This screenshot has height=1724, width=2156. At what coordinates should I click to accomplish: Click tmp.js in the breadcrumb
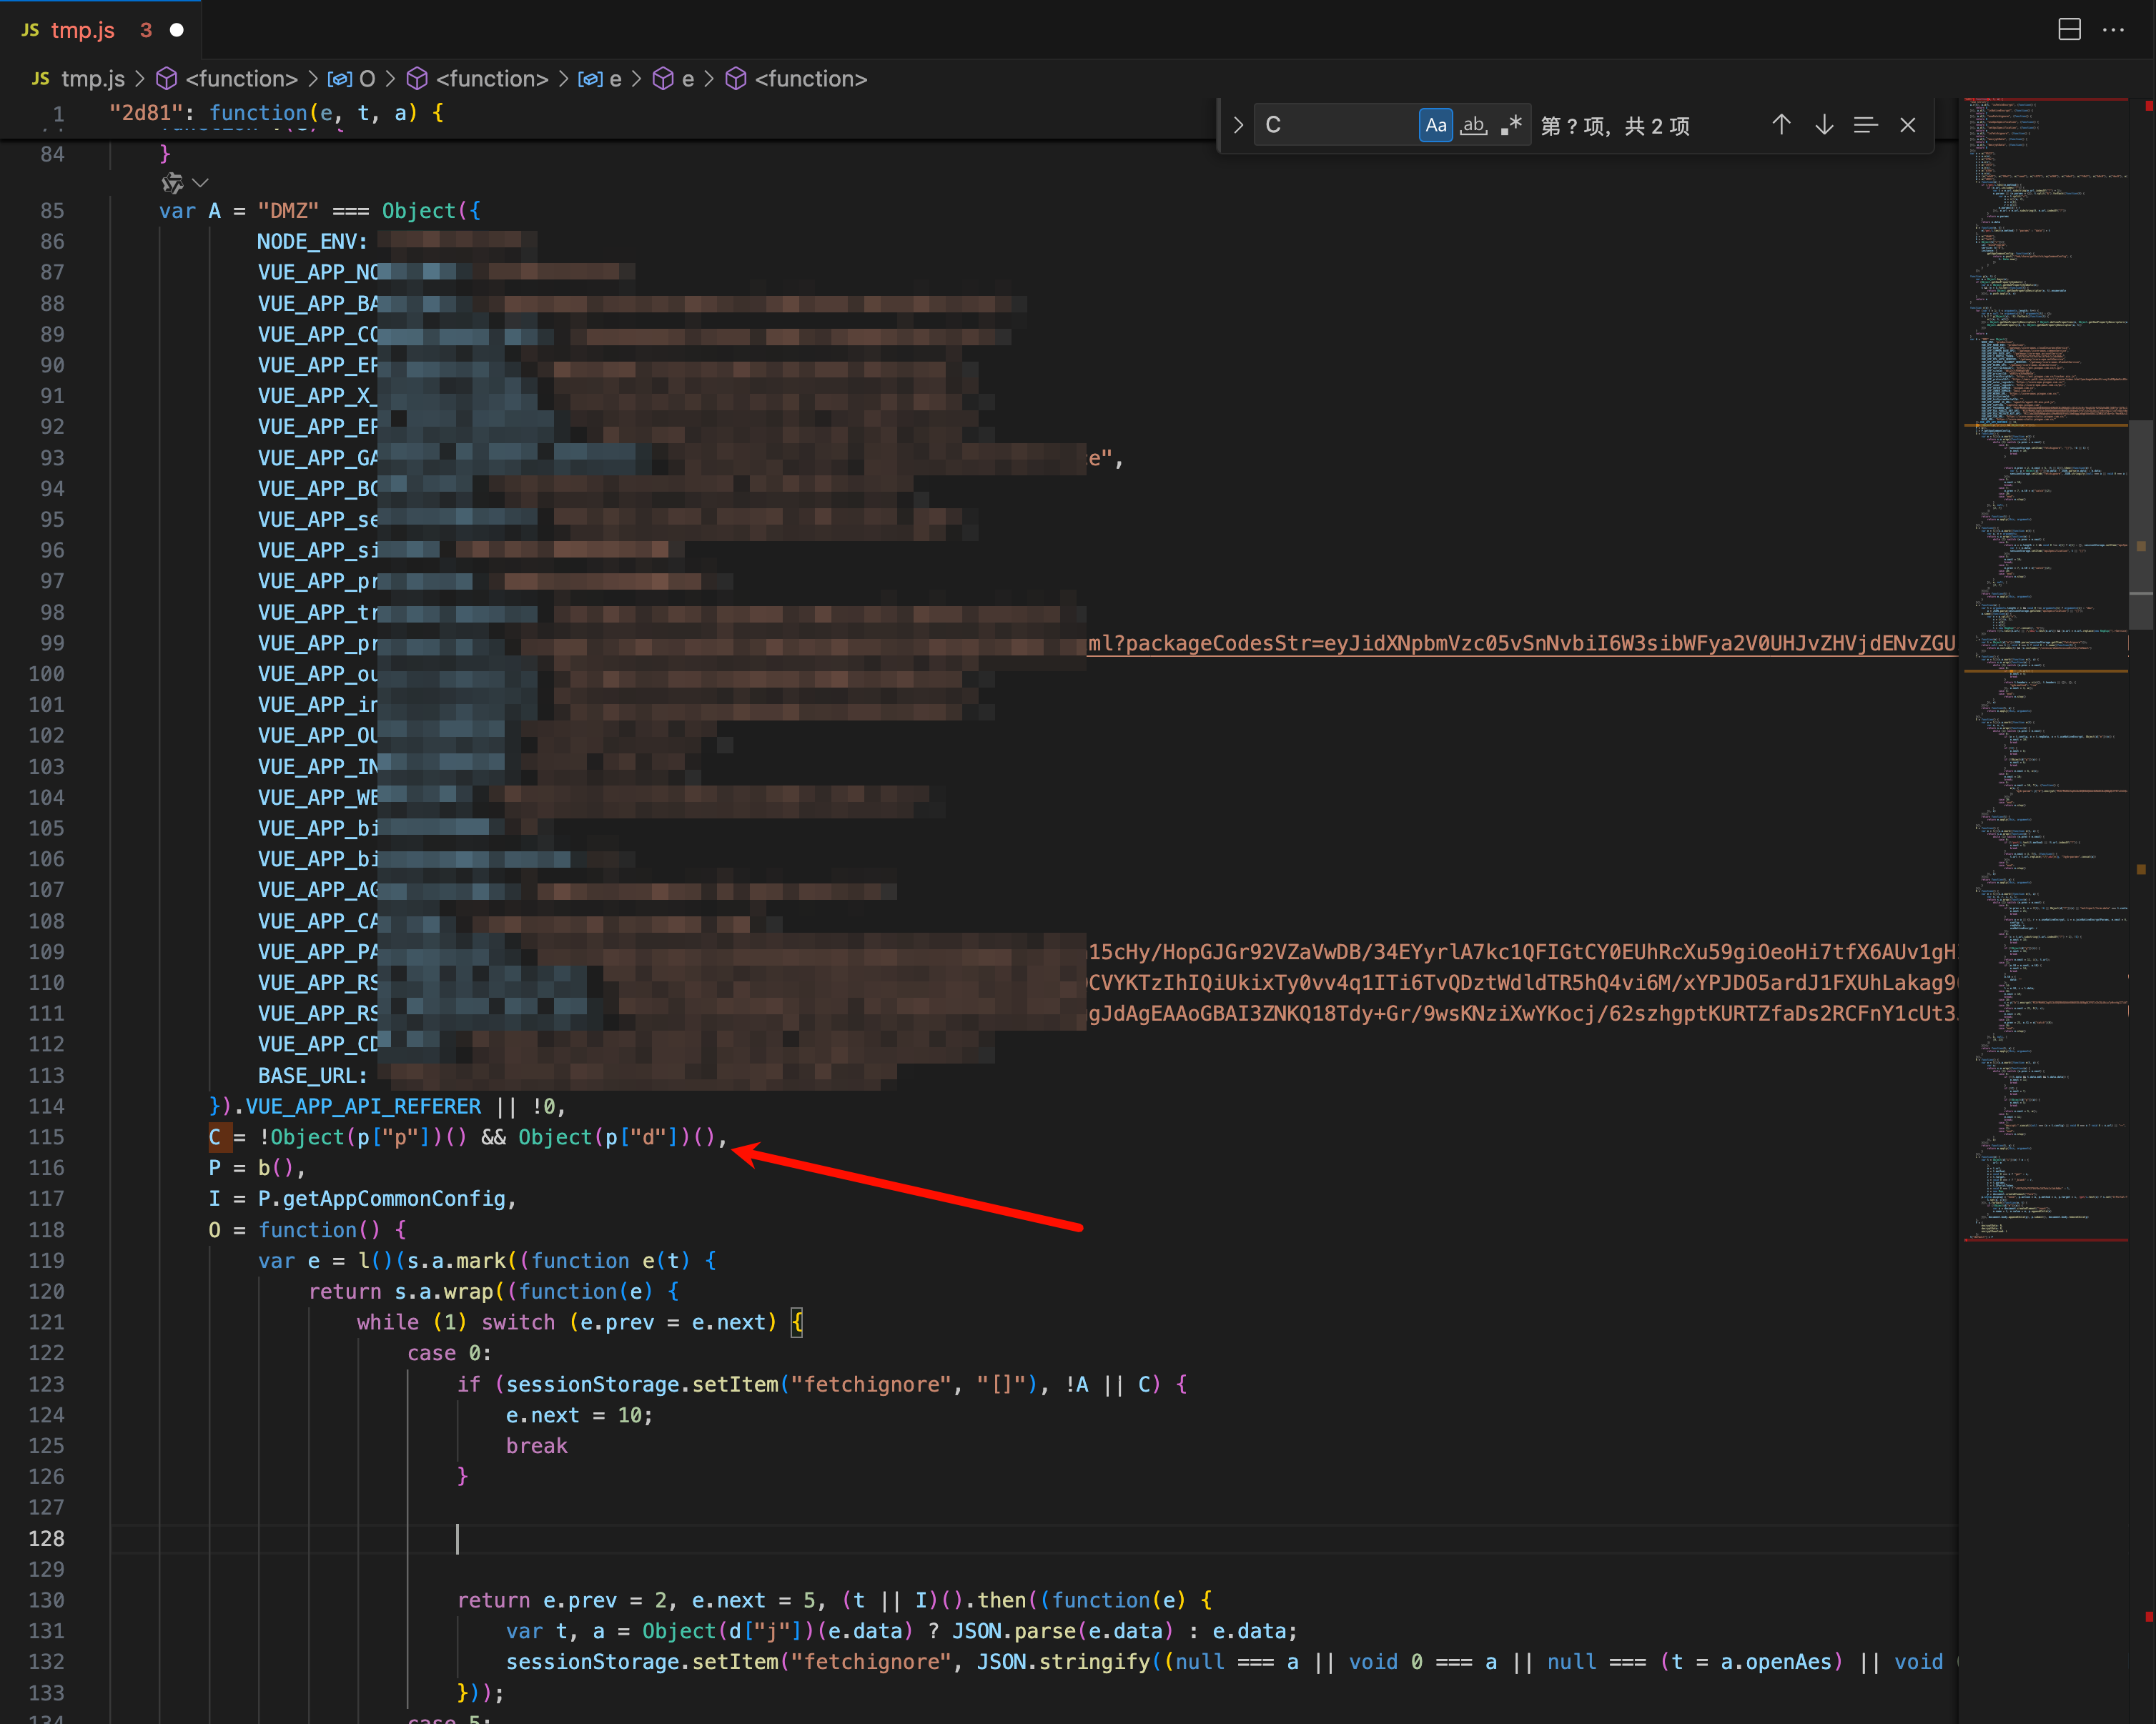pos(92,79)
